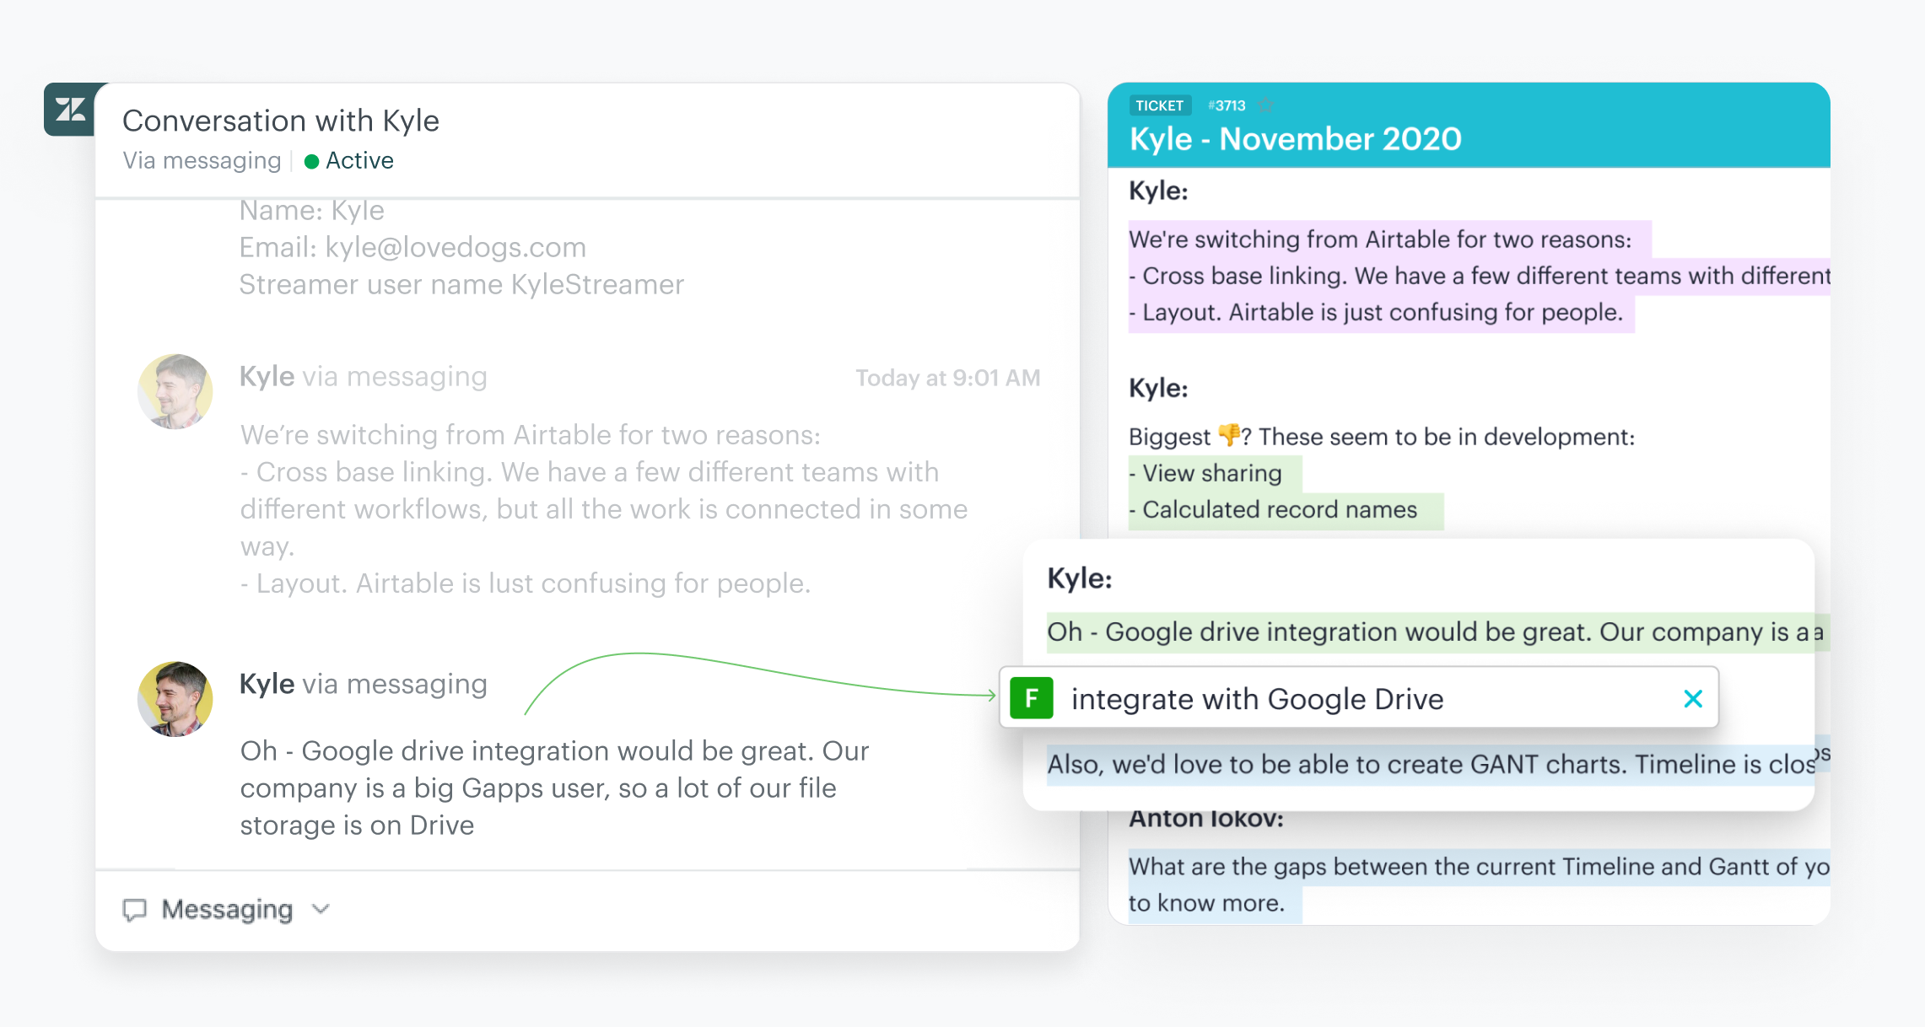
Task: Click the green highlighted View sharing line
Action: (1216, 473)
